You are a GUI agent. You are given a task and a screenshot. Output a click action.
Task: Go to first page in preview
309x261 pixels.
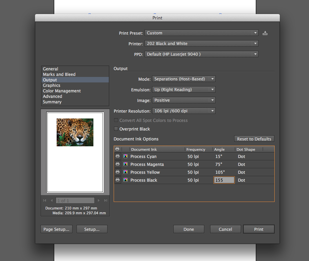click(45, 201)
